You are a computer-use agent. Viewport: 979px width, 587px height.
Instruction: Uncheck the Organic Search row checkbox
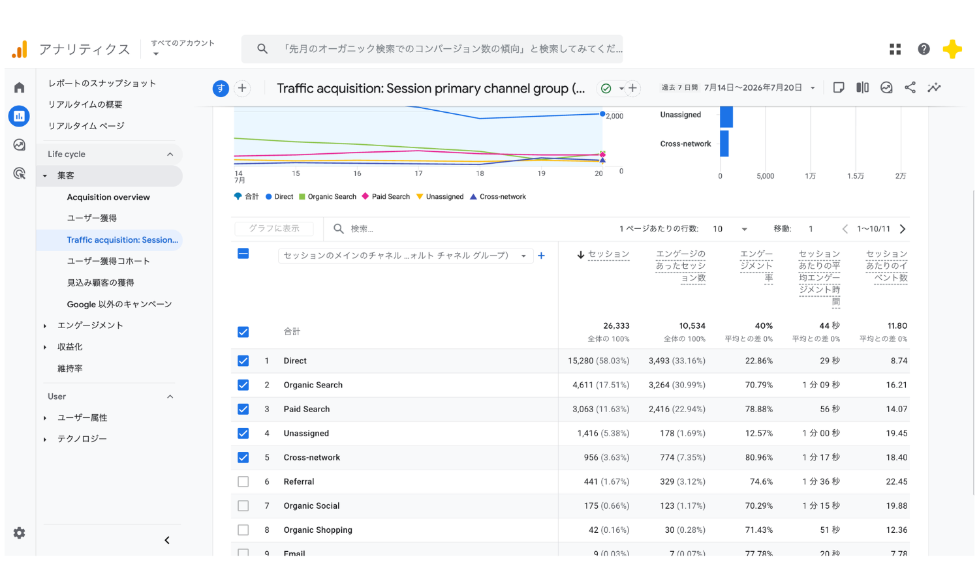[x=243, y=385]
